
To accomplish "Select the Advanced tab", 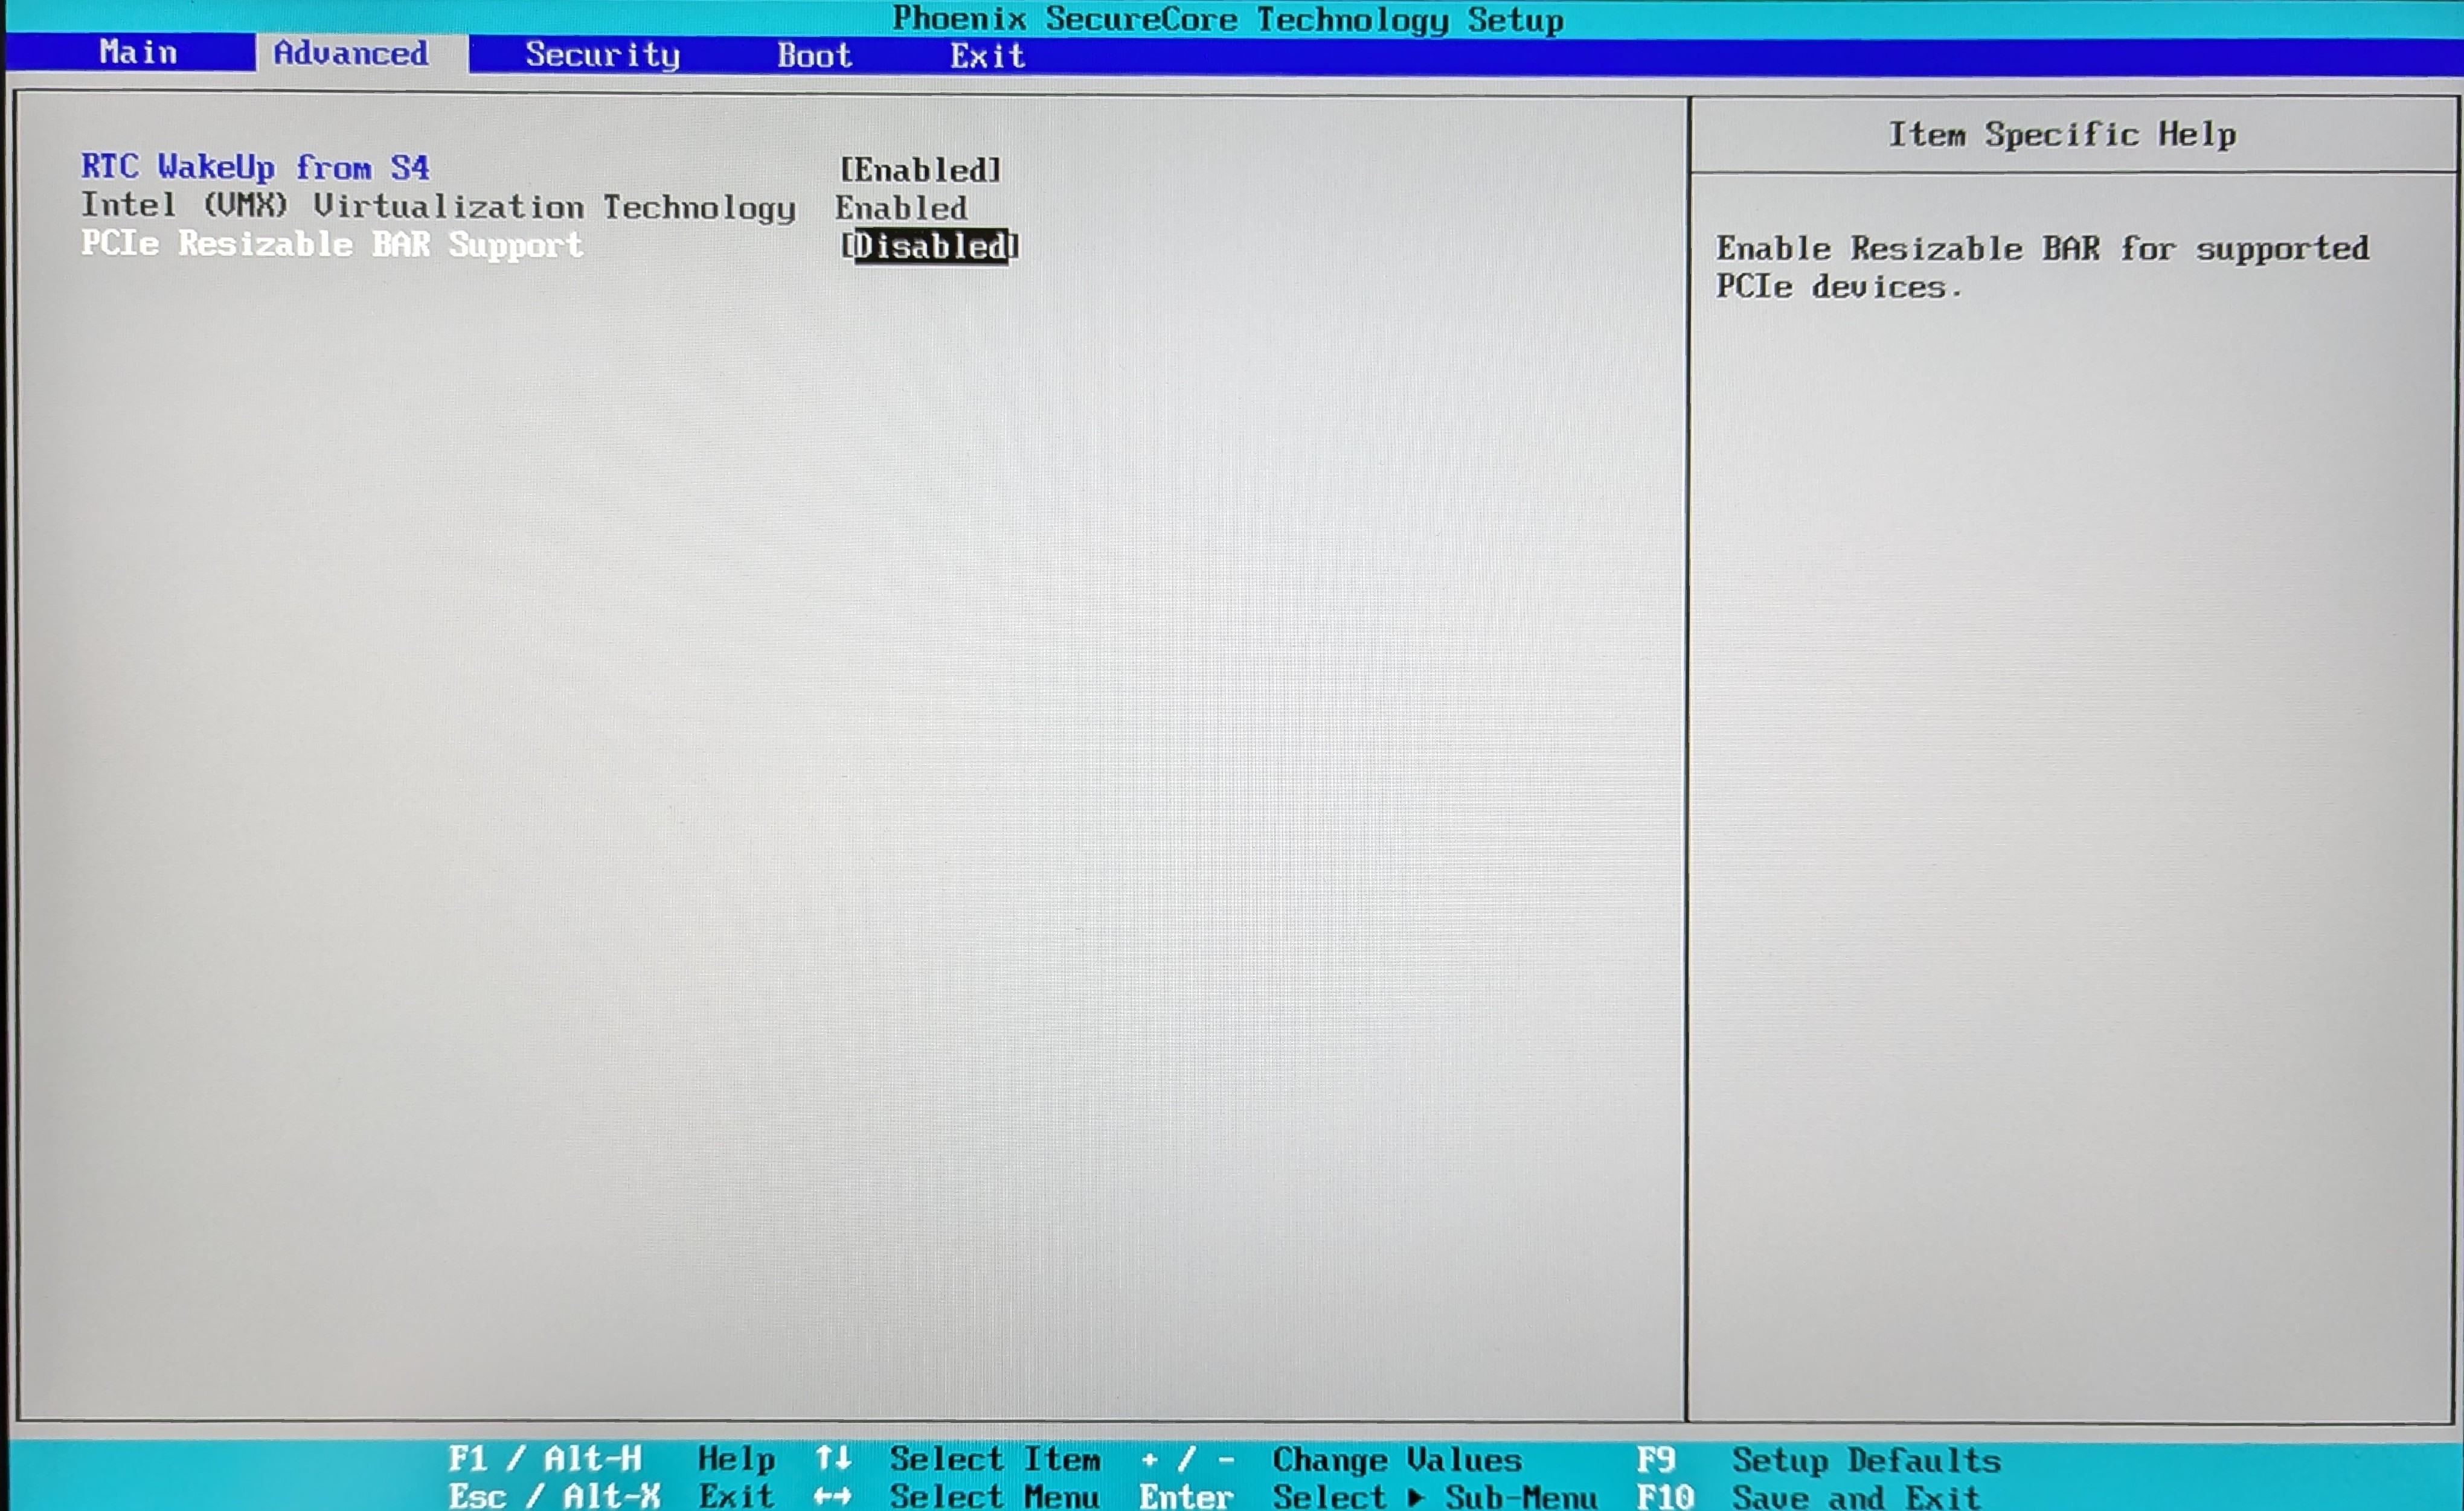I will [x=351, y=53].
